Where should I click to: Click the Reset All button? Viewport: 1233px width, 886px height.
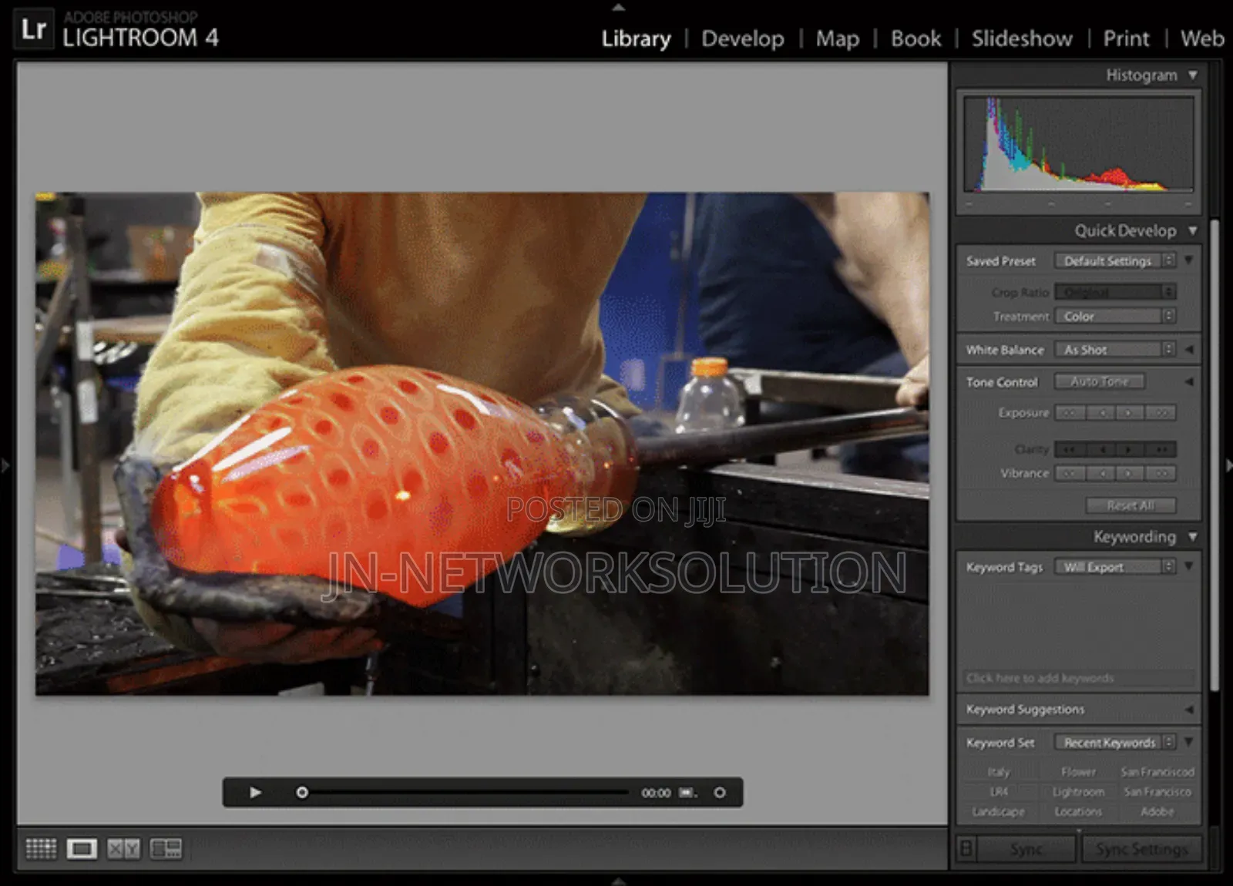(x=1131, y=505)
